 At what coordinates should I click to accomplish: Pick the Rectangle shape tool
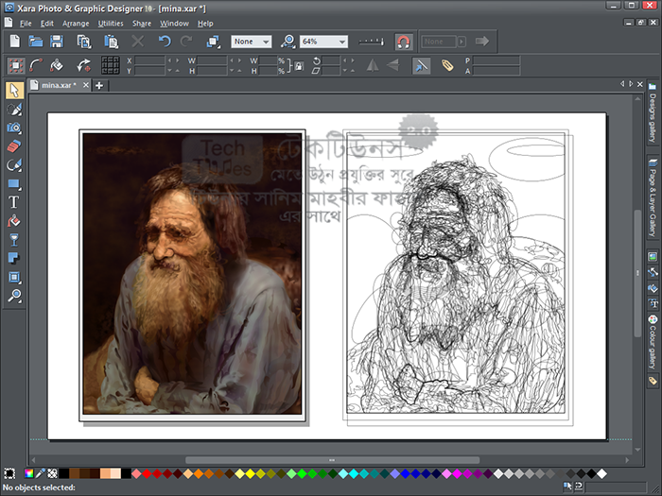[x=14, y=183]
